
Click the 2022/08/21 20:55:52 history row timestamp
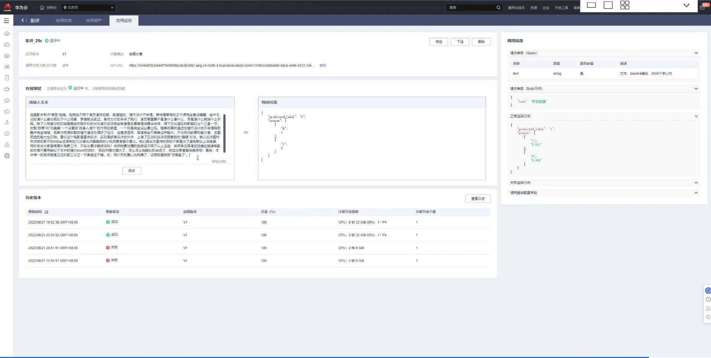point(53,235)
